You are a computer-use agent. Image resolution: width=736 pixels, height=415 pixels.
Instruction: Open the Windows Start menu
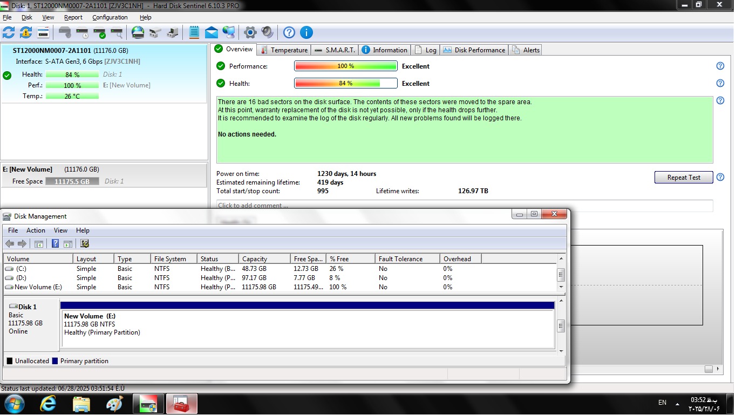pyautogui.click(x=13, y=403)
